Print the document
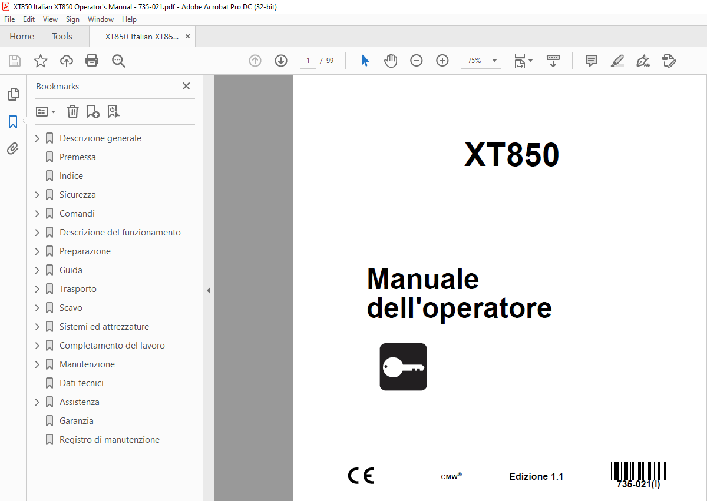The image size is (707, 501). click(92, 61)
